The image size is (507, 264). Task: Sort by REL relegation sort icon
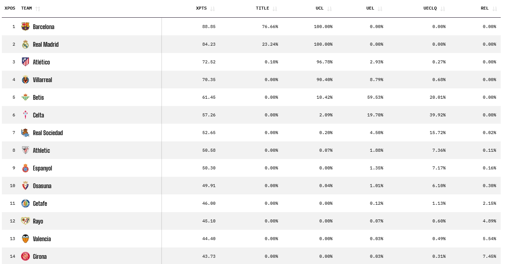[x=494, y=8]
